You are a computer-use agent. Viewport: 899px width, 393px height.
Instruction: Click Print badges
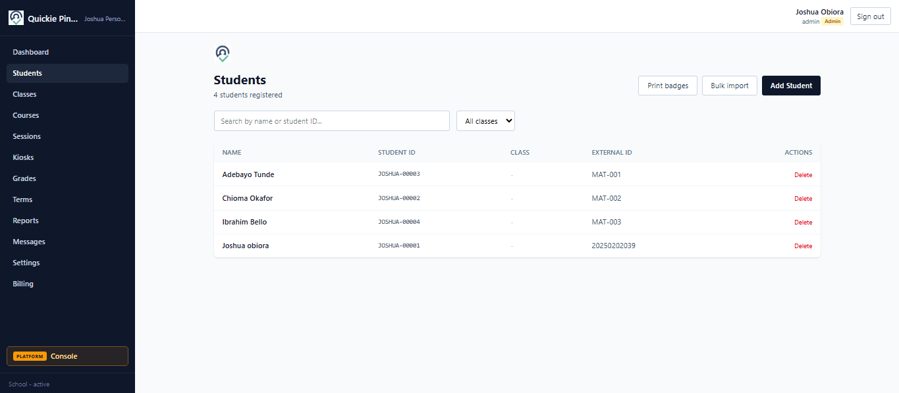668,86
